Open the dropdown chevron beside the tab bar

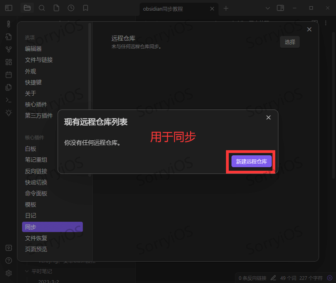(x=268, y=8)
